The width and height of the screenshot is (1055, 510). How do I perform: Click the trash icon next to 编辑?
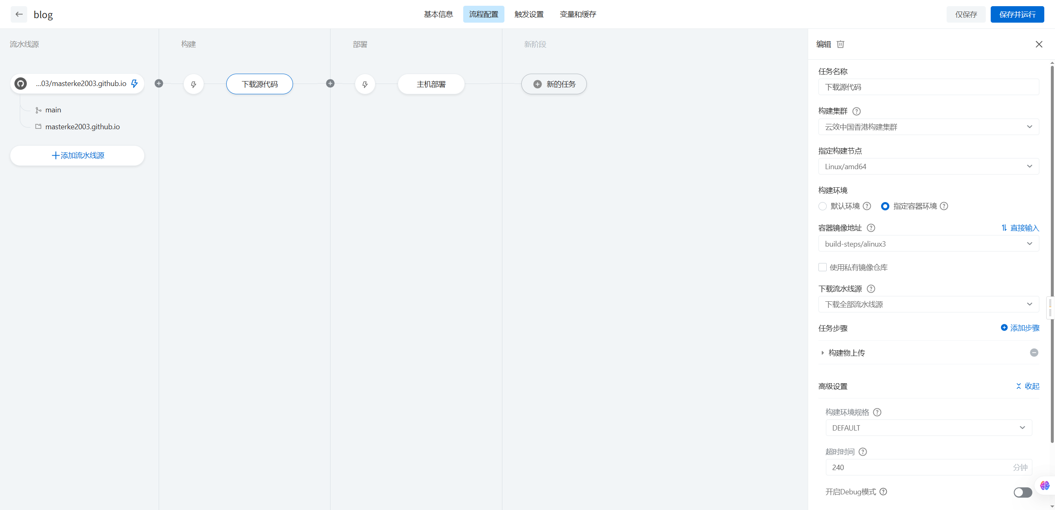840,44
